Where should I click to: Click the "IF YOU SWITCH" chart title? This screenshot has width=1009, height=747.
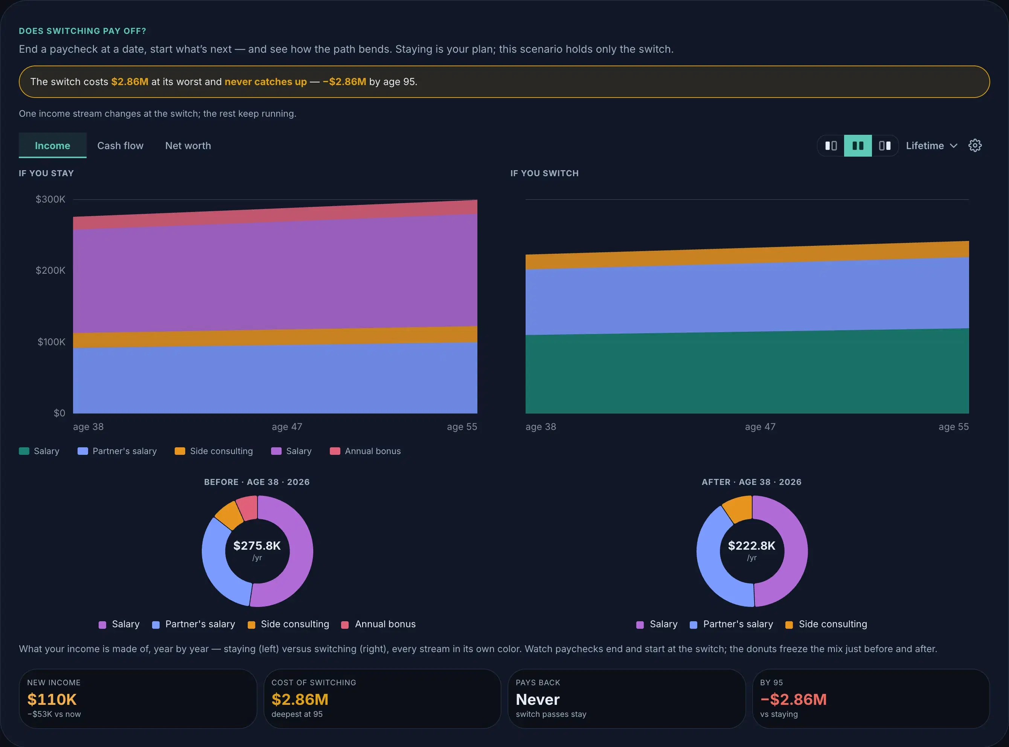tap(544, 173)
